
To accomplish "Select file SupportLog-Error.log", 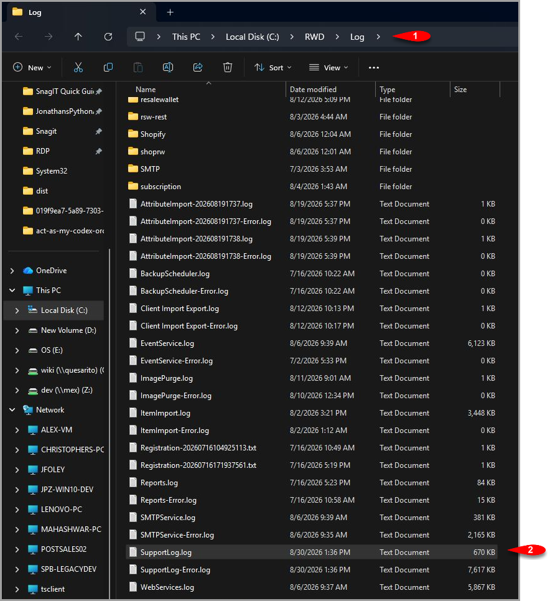I will [x=175, y=569].
